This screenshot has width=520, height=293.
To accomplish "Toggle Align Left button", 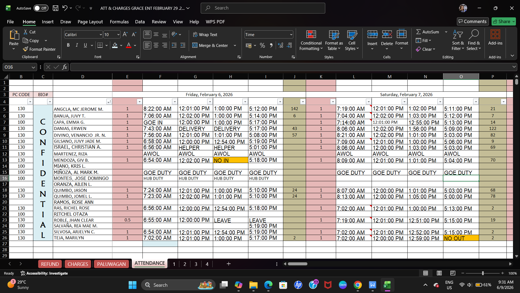I will (147, 45).
